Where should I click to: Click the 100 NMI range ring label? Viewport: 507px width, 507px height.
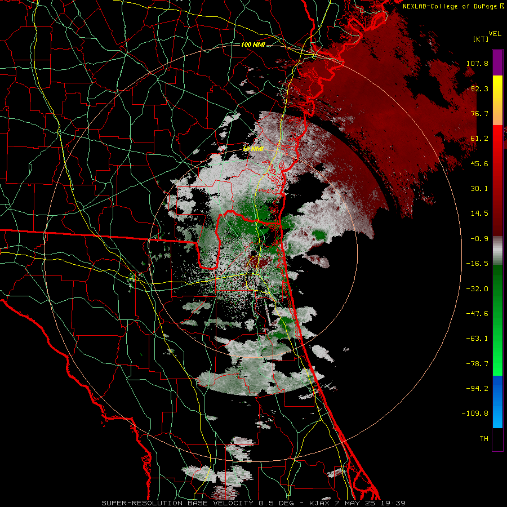[x=253, y=45]
